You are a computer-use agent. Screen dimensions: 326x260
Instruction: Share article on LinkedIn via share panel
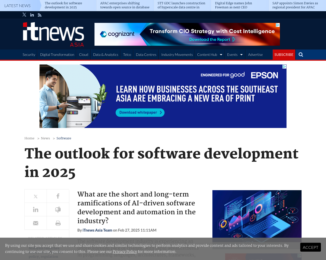[x=36, y=210]
